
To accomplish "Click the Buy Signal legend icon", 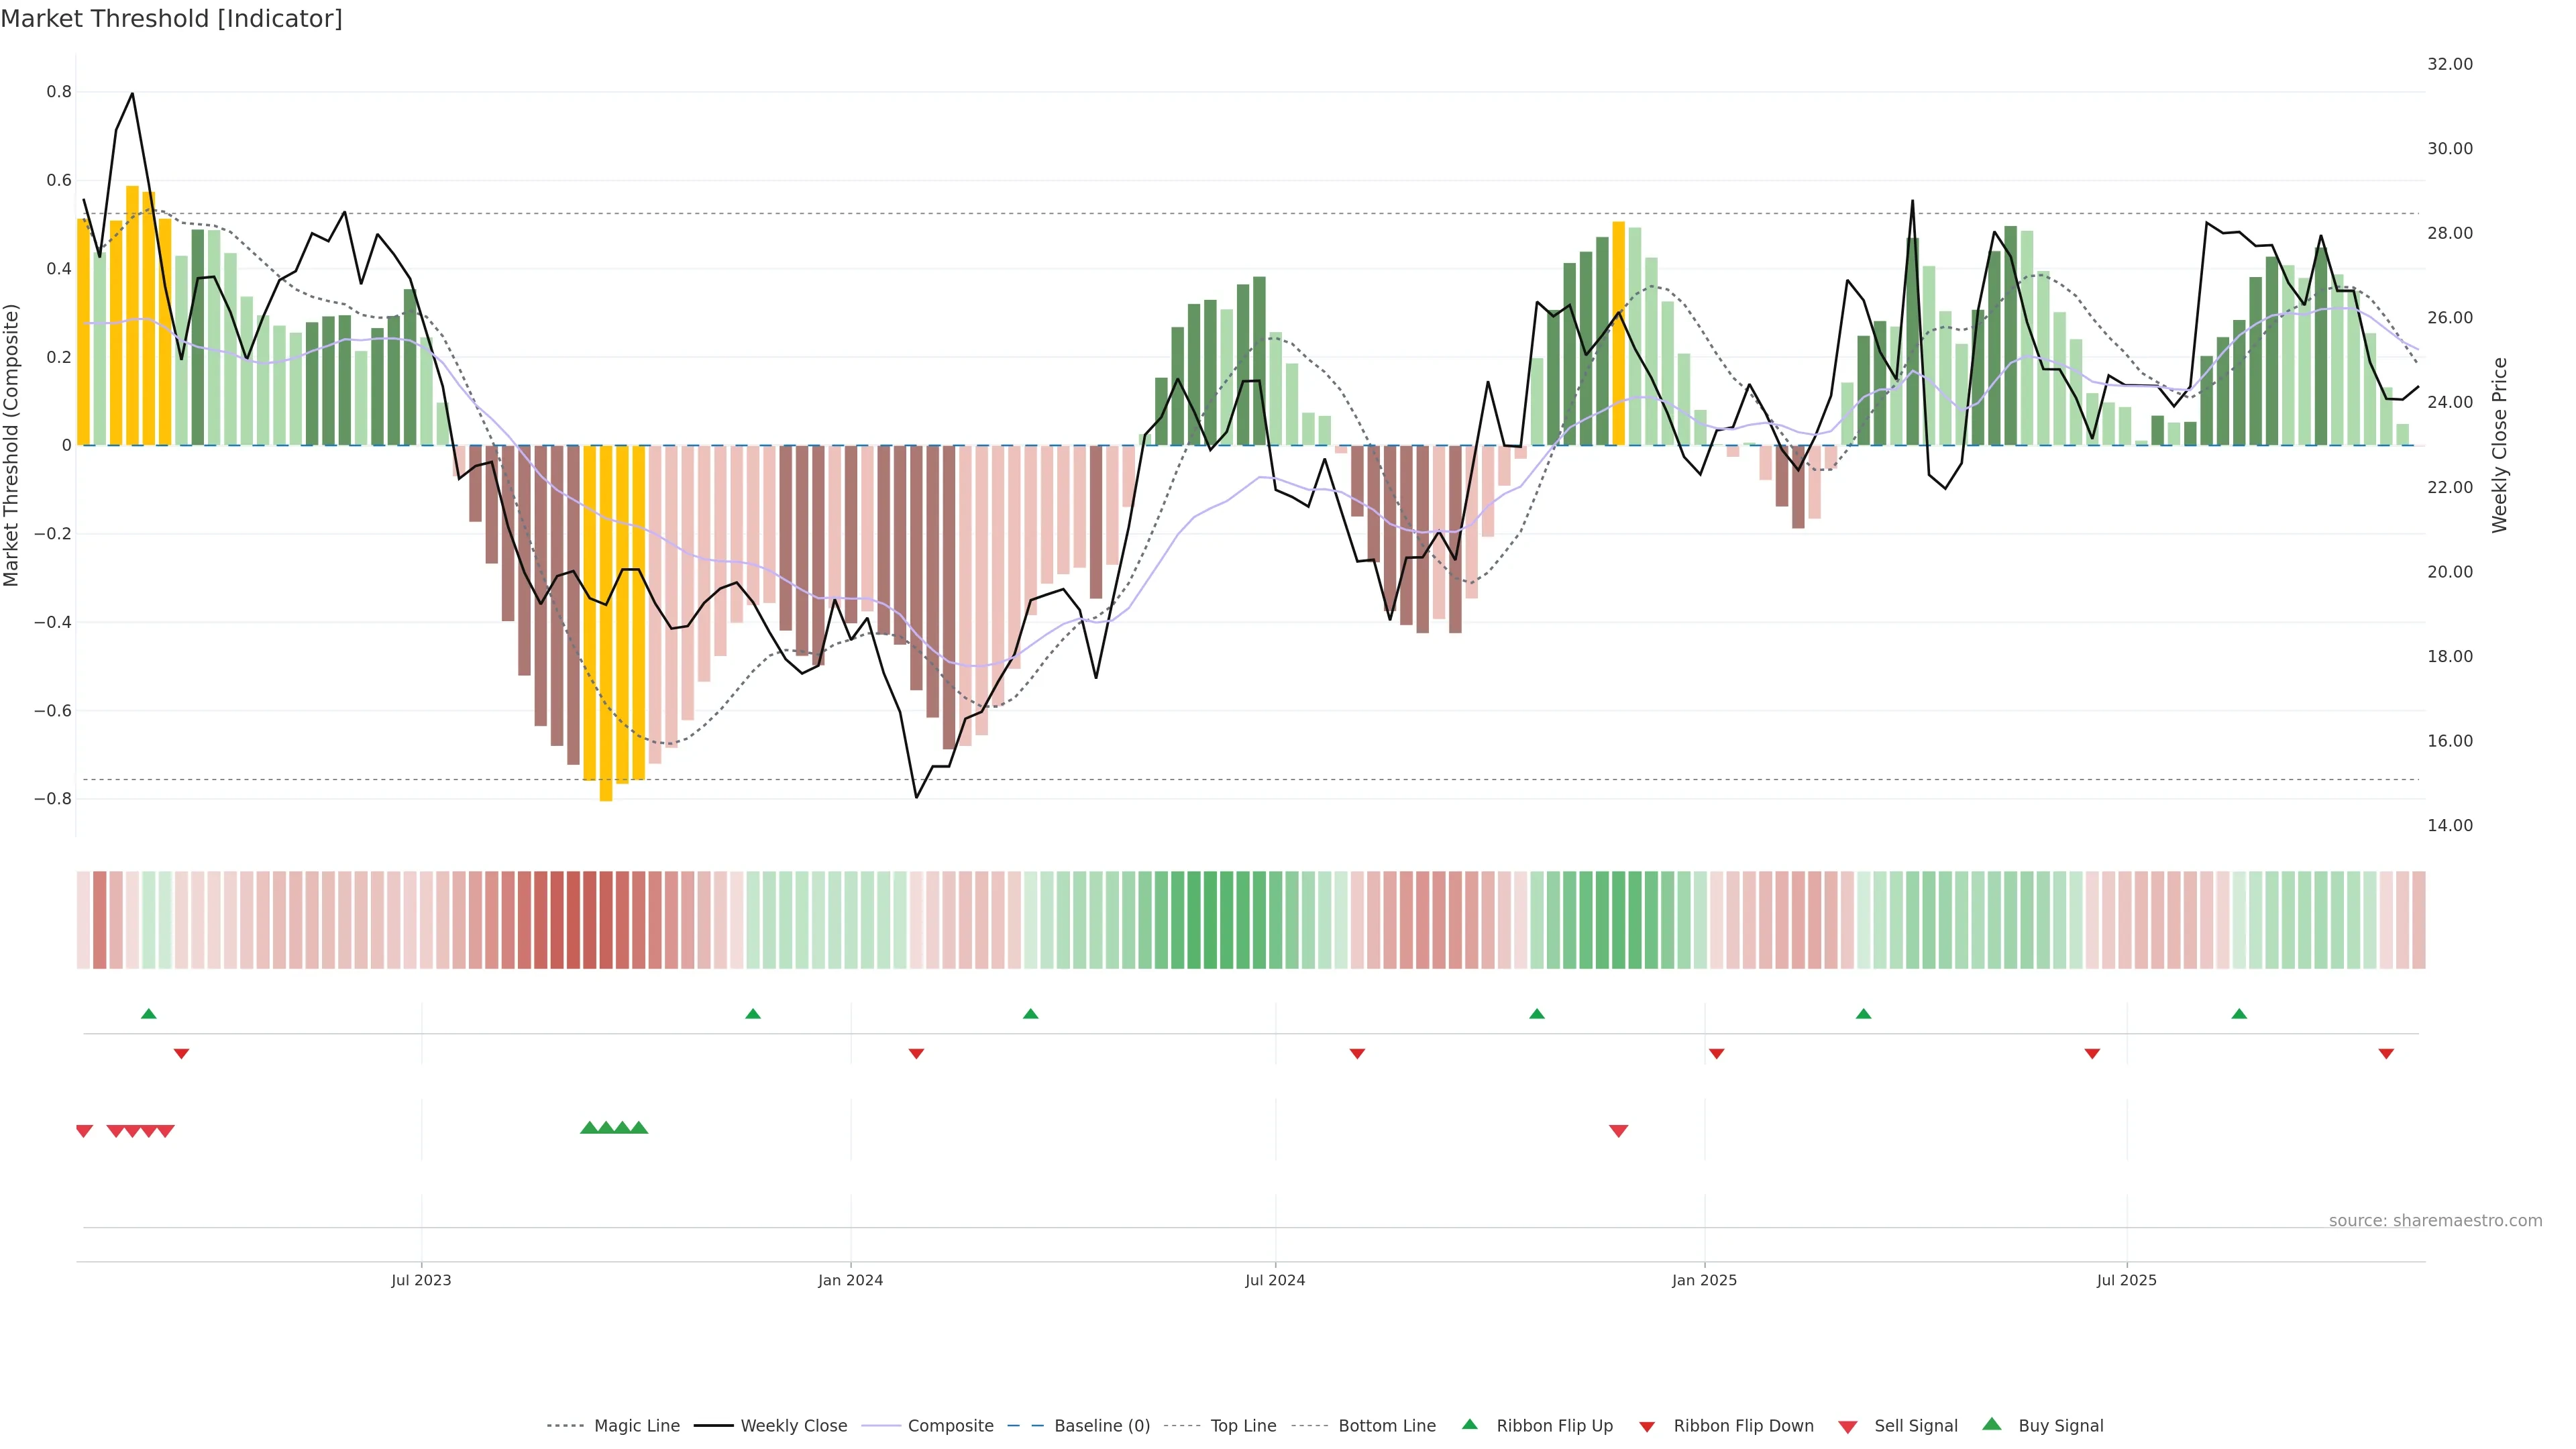I will [1992, 1425].
